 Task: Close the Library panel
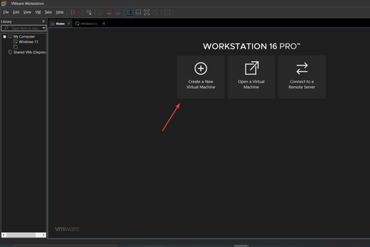pos(43,21)
